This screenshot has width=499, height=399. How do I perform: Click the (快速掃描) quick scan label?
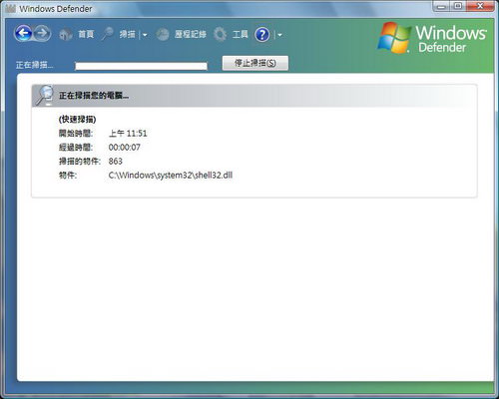pos(77,120)
